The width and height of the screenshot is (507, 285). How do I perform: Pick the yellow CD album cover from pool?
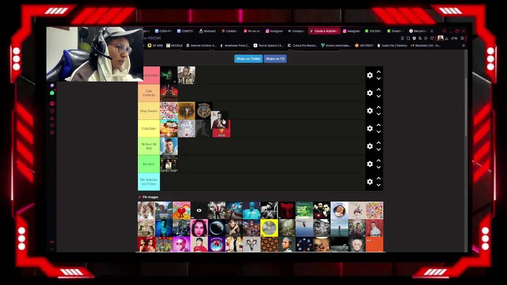(x=269, y=228)
